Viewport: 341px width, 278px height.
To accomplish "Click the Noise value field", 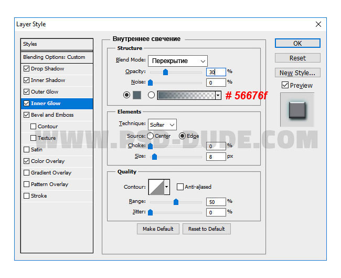I will tap(216, 83).
